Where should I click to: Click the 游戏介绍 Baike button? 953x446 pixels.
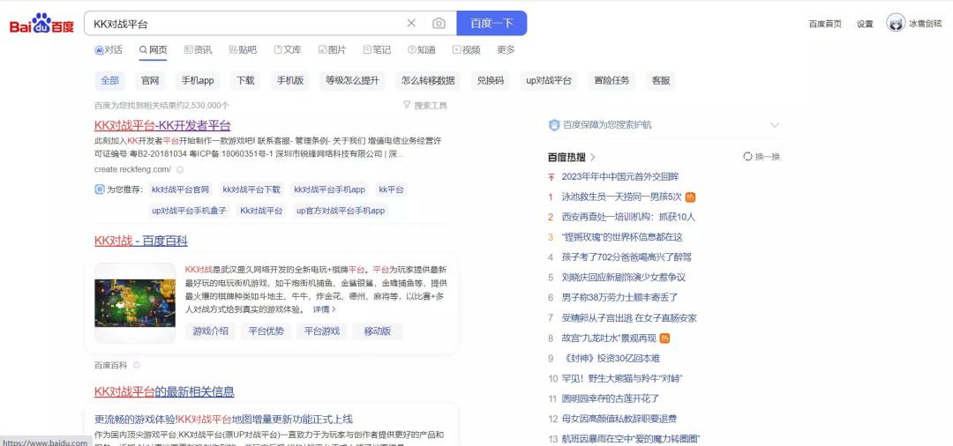click(210, 331)
